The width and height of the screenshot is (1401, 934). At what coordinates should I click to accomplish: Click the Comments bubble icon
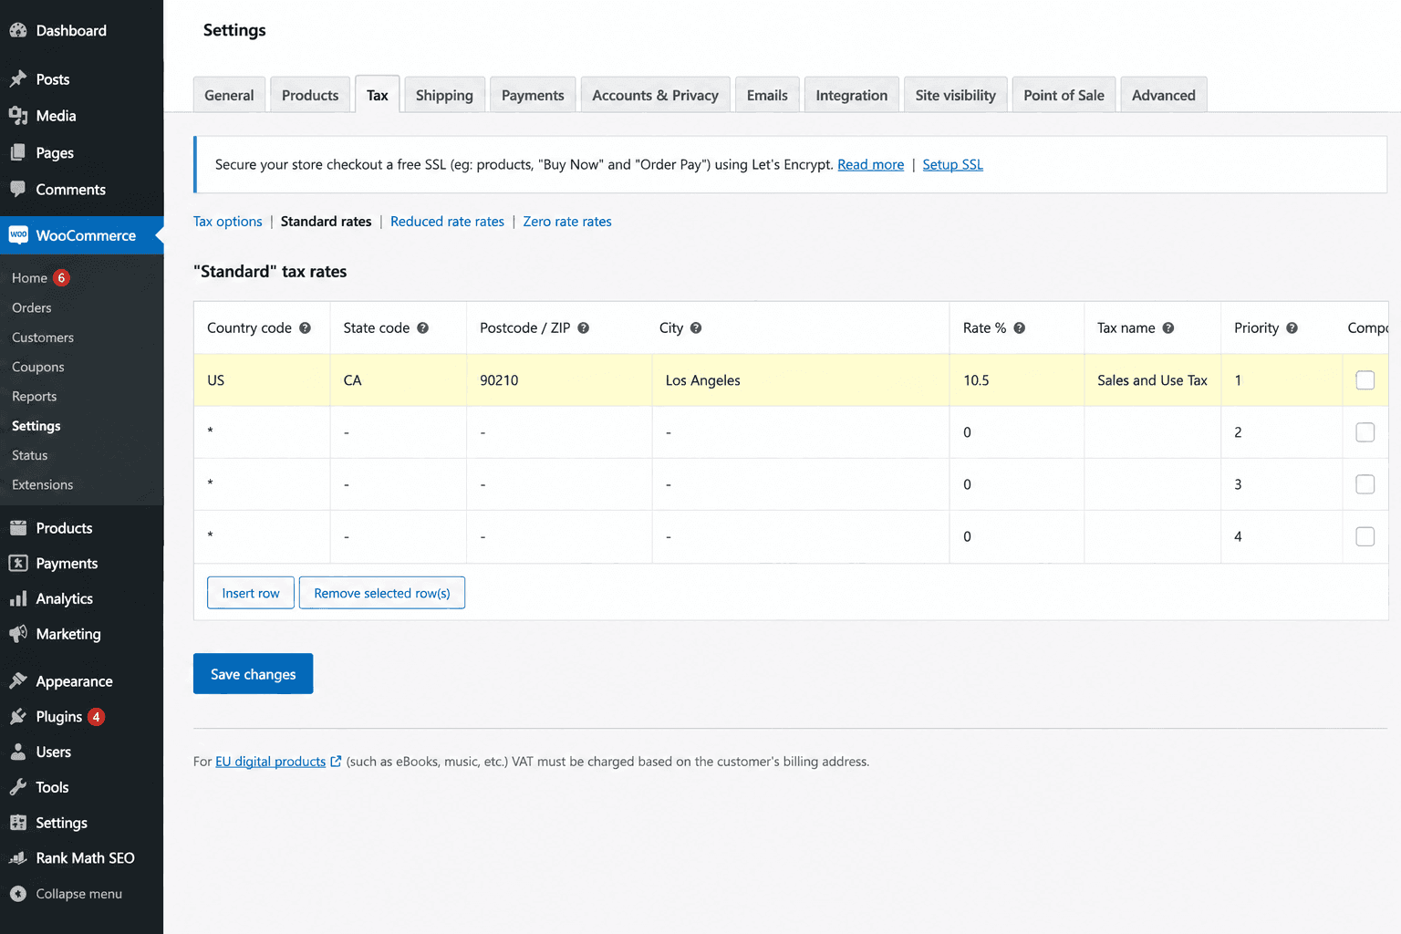(18, 189)
